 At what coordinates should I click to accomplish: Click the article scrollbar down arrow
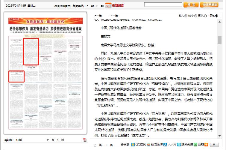tap(219, 136)
